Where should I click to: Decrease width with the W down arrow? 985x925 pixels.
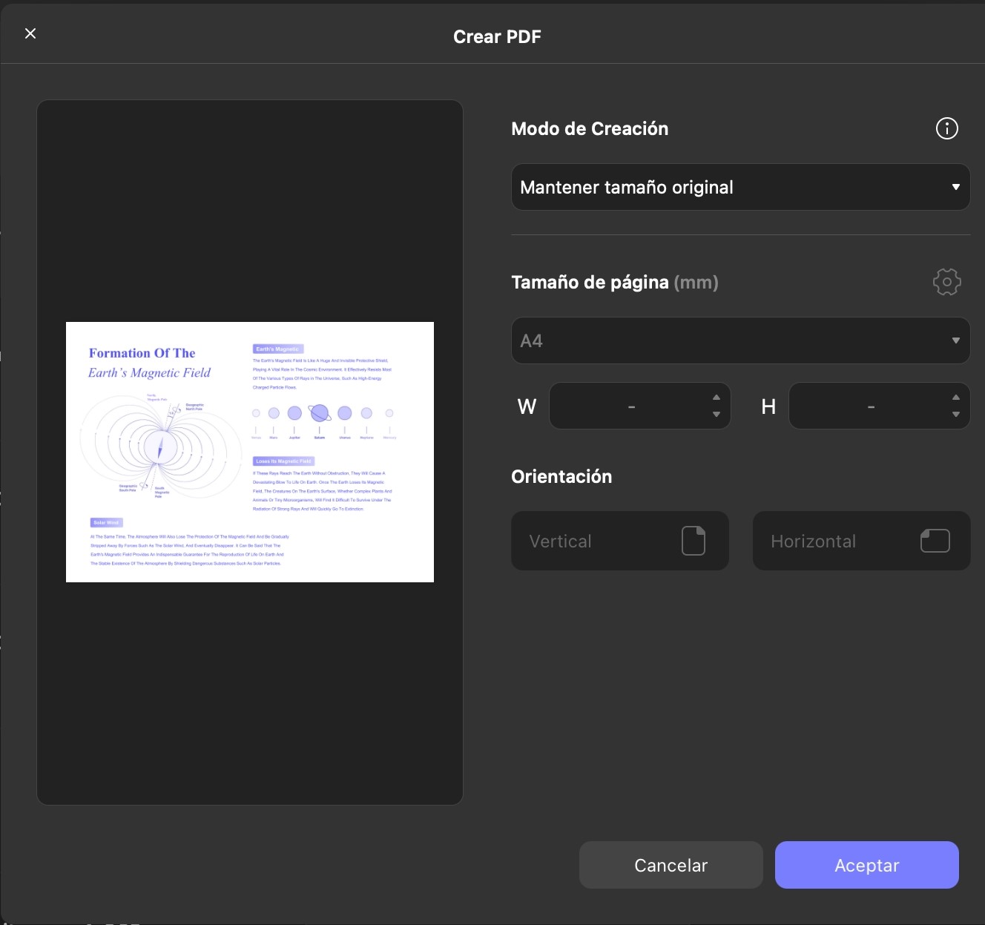point(716,415)
